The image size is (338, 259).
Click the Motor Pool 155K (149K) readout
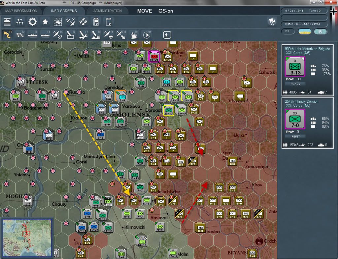(304, 24)
